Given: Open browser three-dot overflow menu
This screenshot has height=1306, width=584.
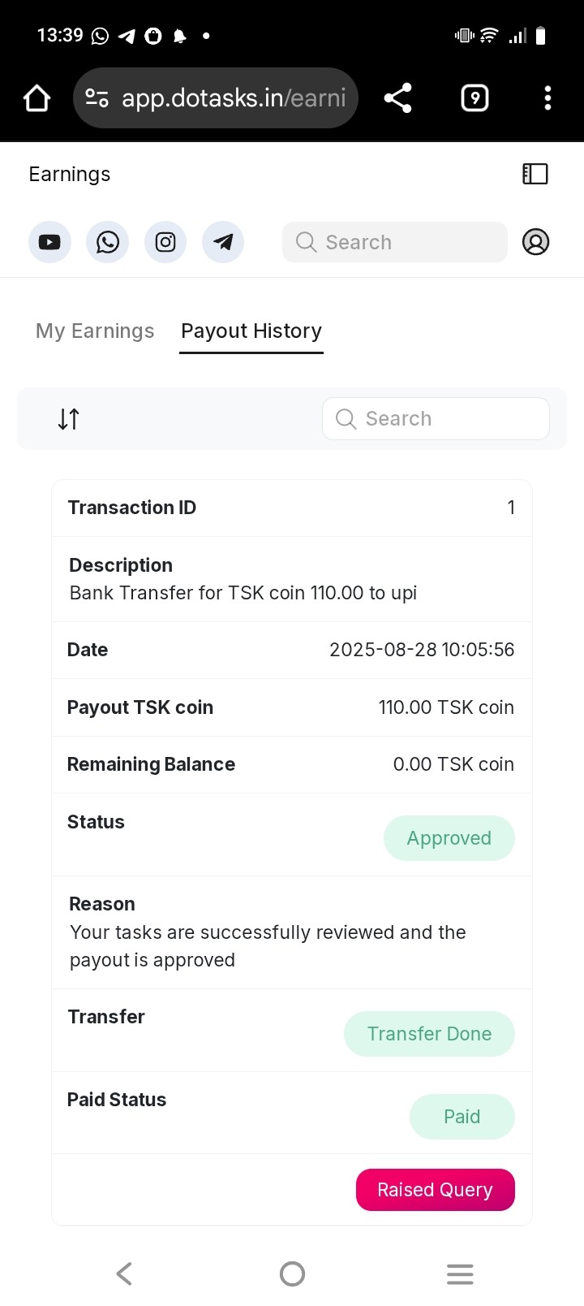Looking at the screenshot, I should click(547, 98).
